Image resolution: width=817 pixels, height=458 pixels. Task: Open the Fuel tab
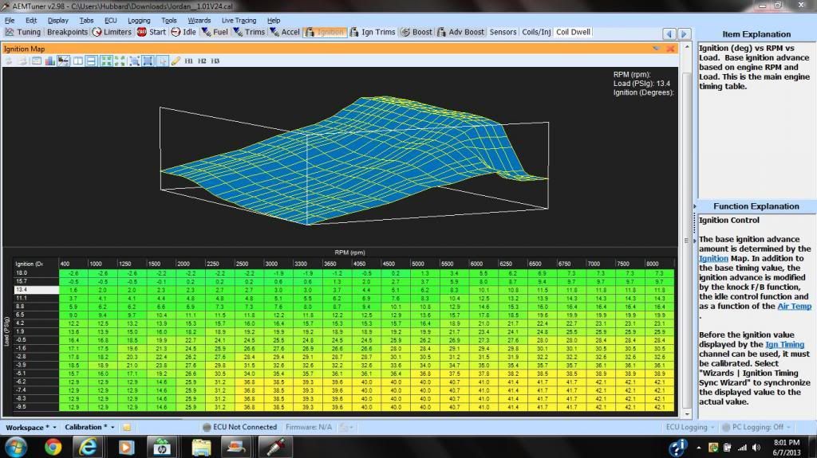[215, 32]
